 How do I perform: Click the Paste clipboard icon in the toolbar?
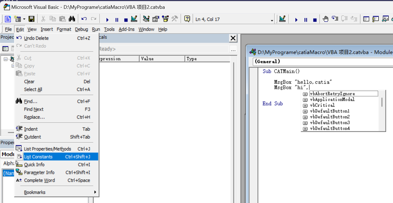coord(62,19)
